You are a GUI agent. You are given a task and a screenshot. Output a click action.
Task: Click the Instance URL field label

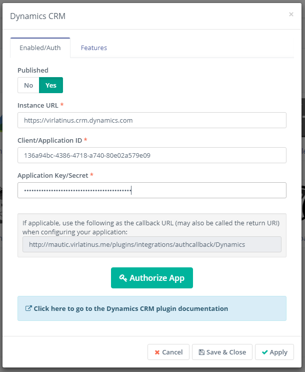pos(38,106)
